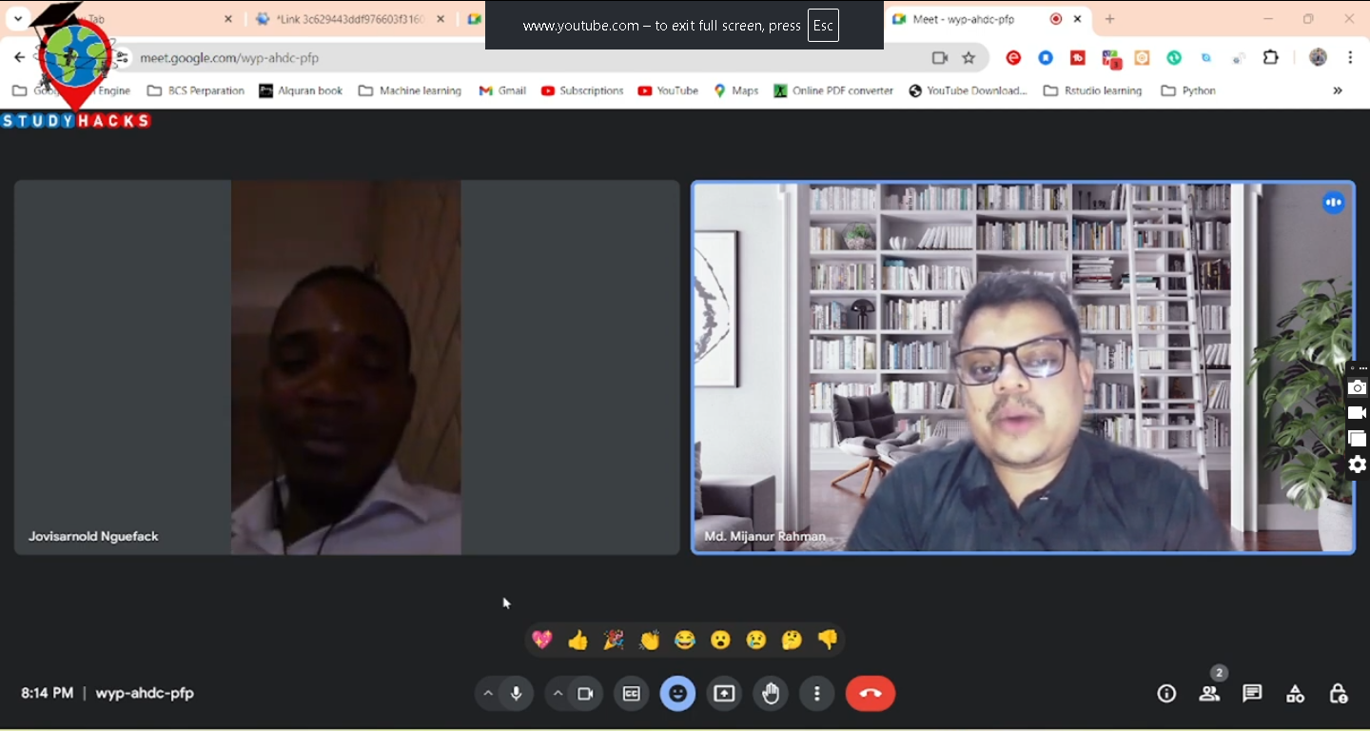Open the Extensions puzzle icon
Screen dimensions: 1370x731
click(1271, 58)
